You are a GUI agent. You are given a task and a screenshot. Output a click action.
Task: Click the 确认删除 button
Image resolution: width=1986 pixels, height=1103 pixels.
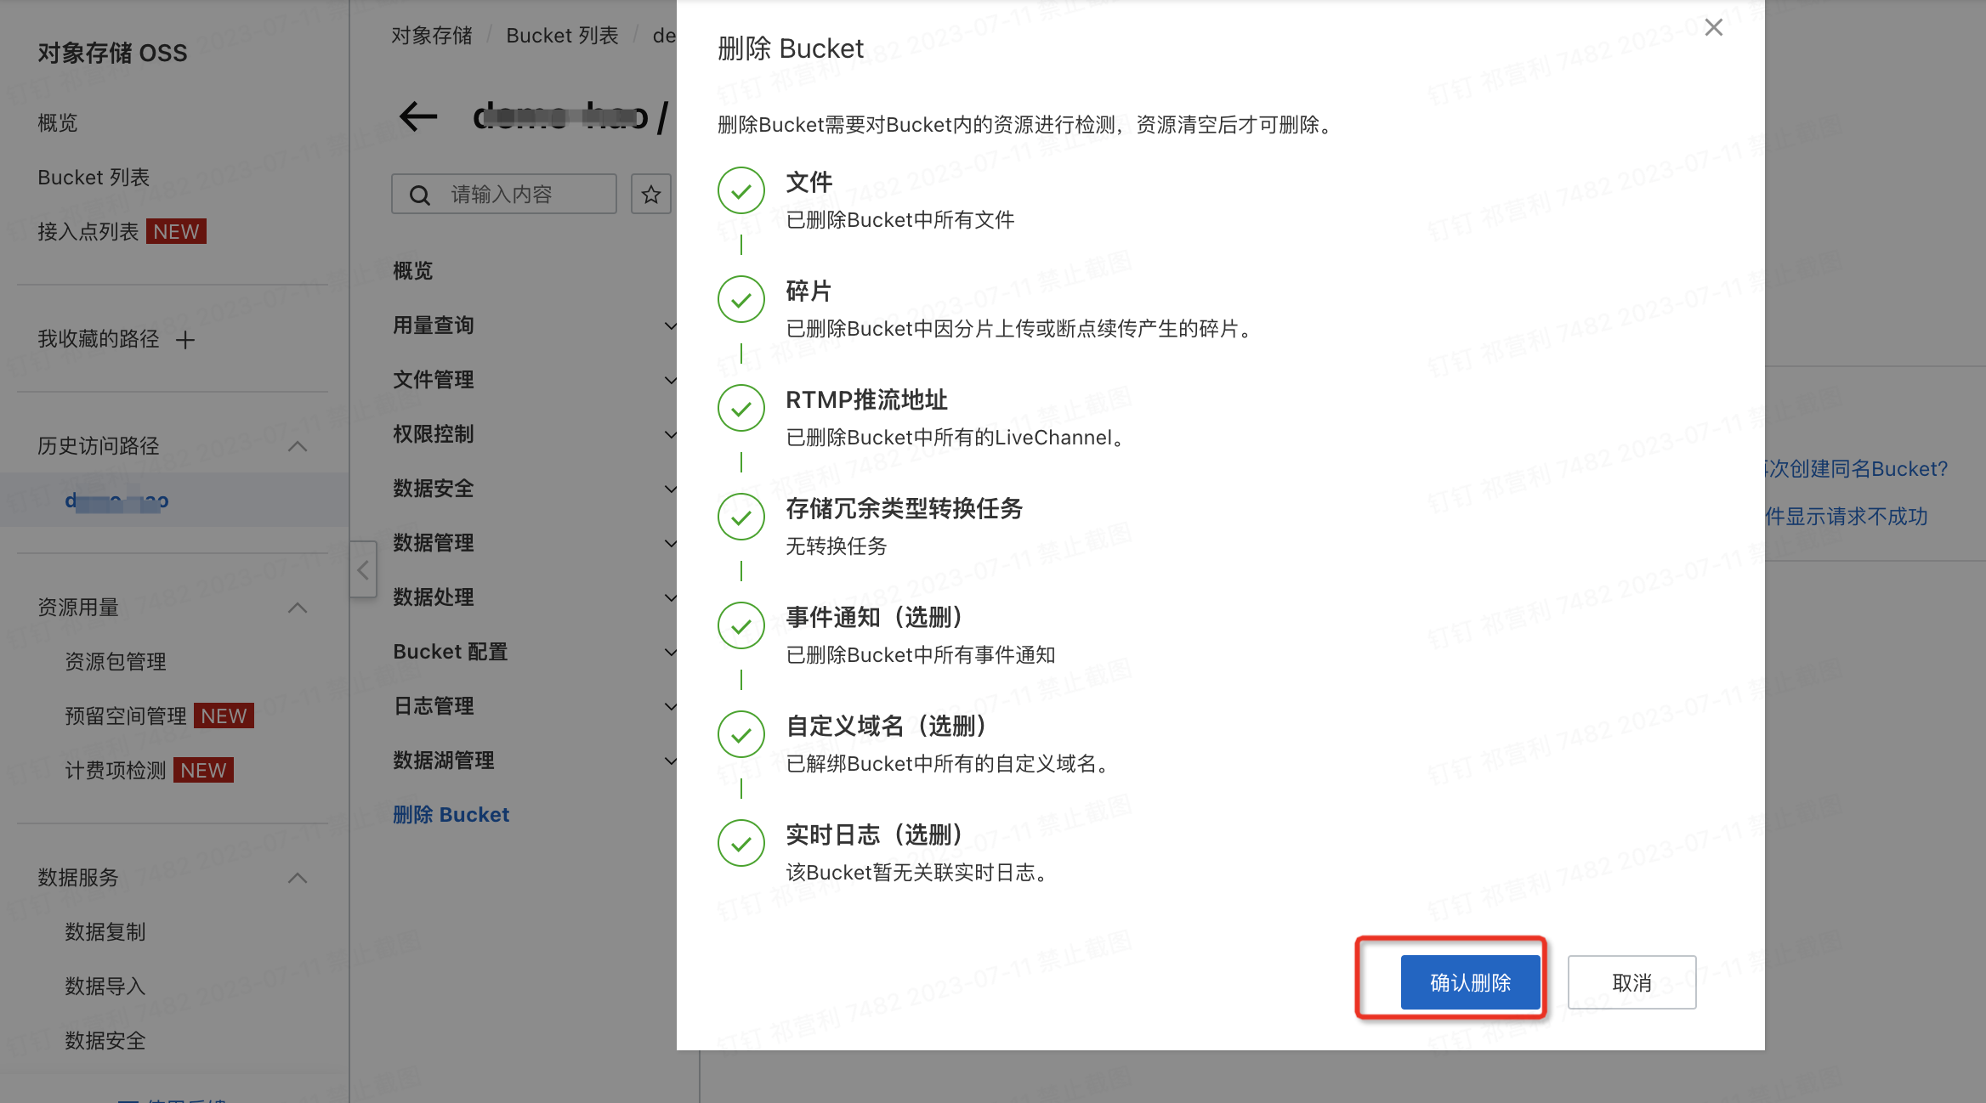tap(1470, 982)
